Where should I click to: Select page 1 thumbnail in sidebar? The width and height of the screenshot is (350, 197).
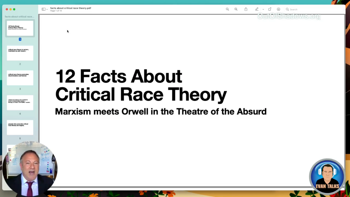20,28
